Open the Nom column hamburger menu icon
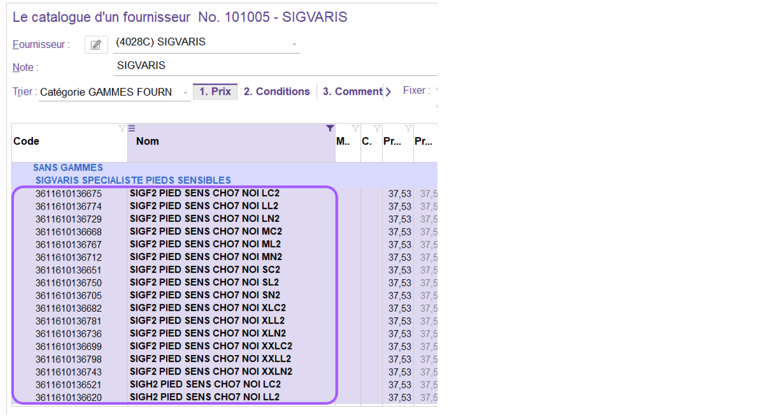This screenshot has width=778, height=418. click(x=132, y=128)
